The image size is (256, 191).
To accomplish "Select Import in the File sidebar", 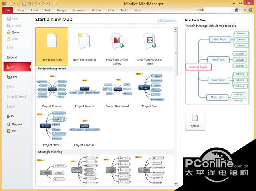I will pos(12,77).
